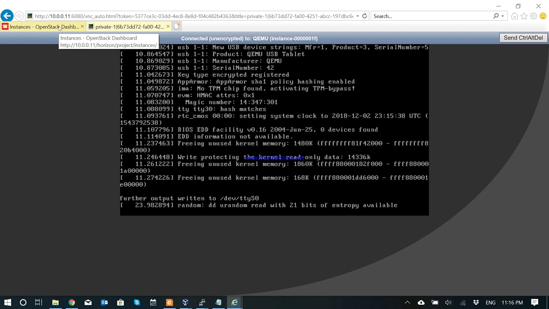Open File Explorer from the taskbar
Screen dimensions: 549x309
(x=55, y=303)
